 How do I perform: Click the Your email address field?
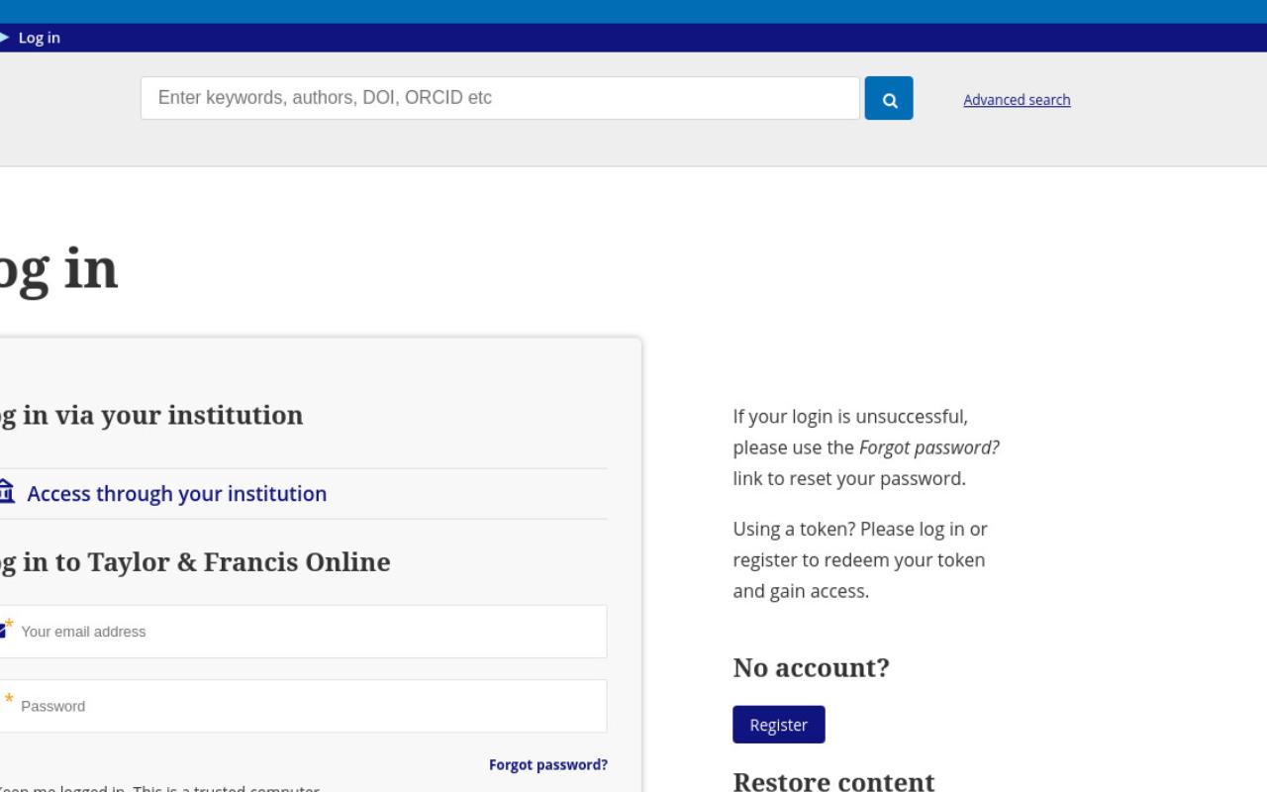303,632
